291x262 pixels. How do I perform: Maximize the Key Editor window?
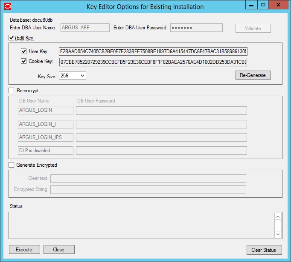coord(263,5)
